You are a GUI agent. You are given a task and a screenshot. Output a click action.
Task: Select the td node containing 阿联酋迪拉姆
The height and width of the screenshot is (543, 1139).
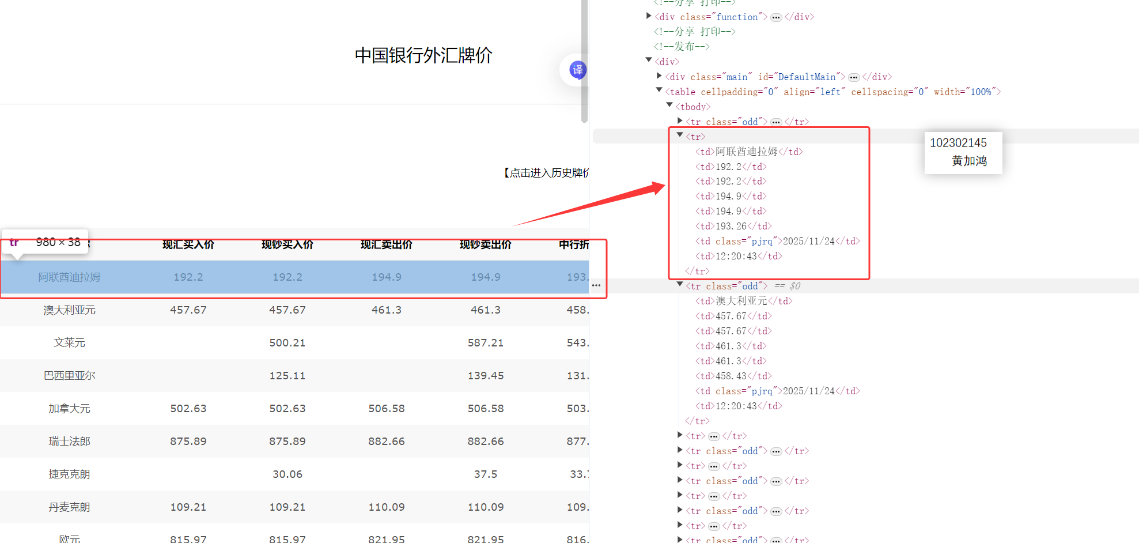coord(749,151)
